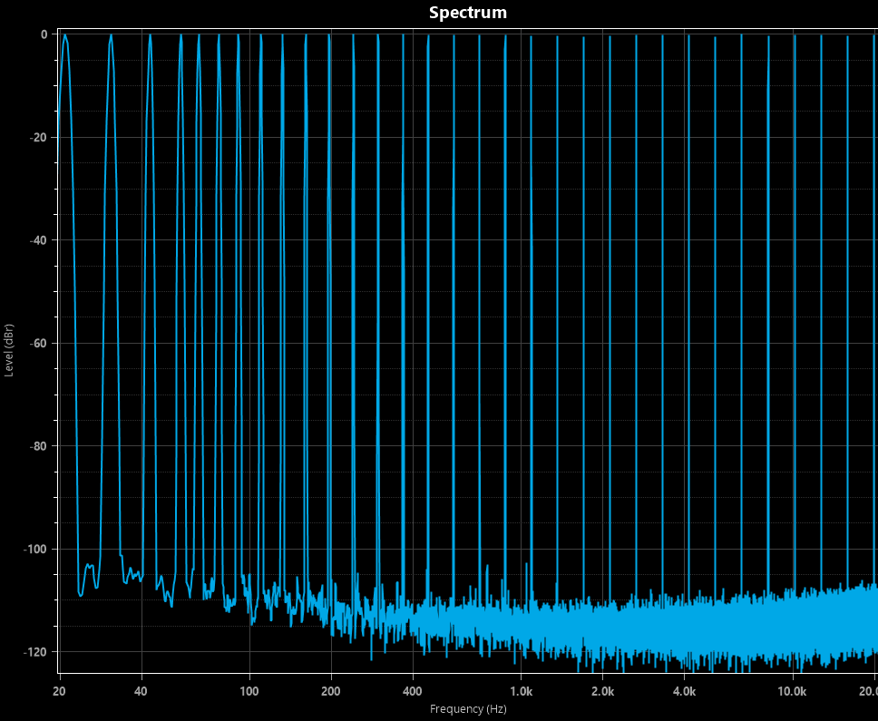
Task: Select the -40 level tick label
Action: click(x=38, y=240)
